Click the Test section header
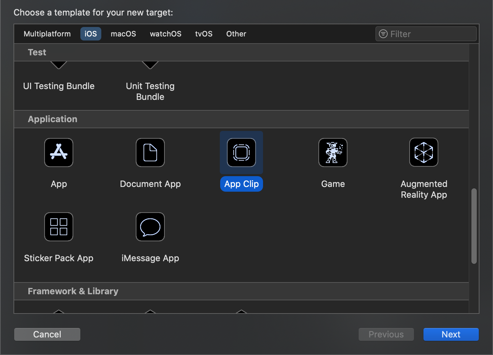The width and height of the screenshot is (493, 355). pos(241,52)
